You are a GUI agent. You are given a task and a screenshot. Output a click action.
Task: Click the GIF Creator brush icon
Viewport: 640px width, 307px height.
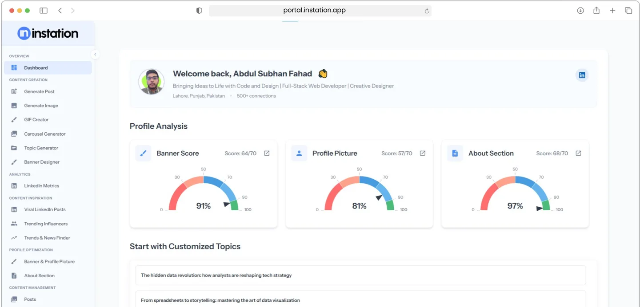point(14,120)
